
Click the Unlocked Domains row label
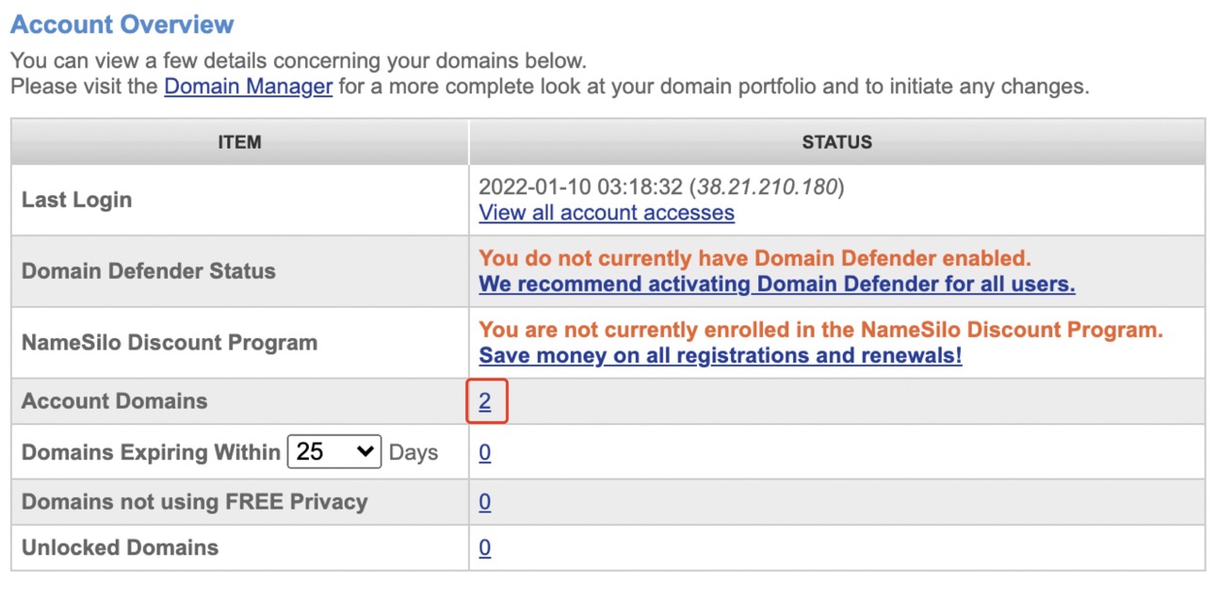tap(120, 548)
